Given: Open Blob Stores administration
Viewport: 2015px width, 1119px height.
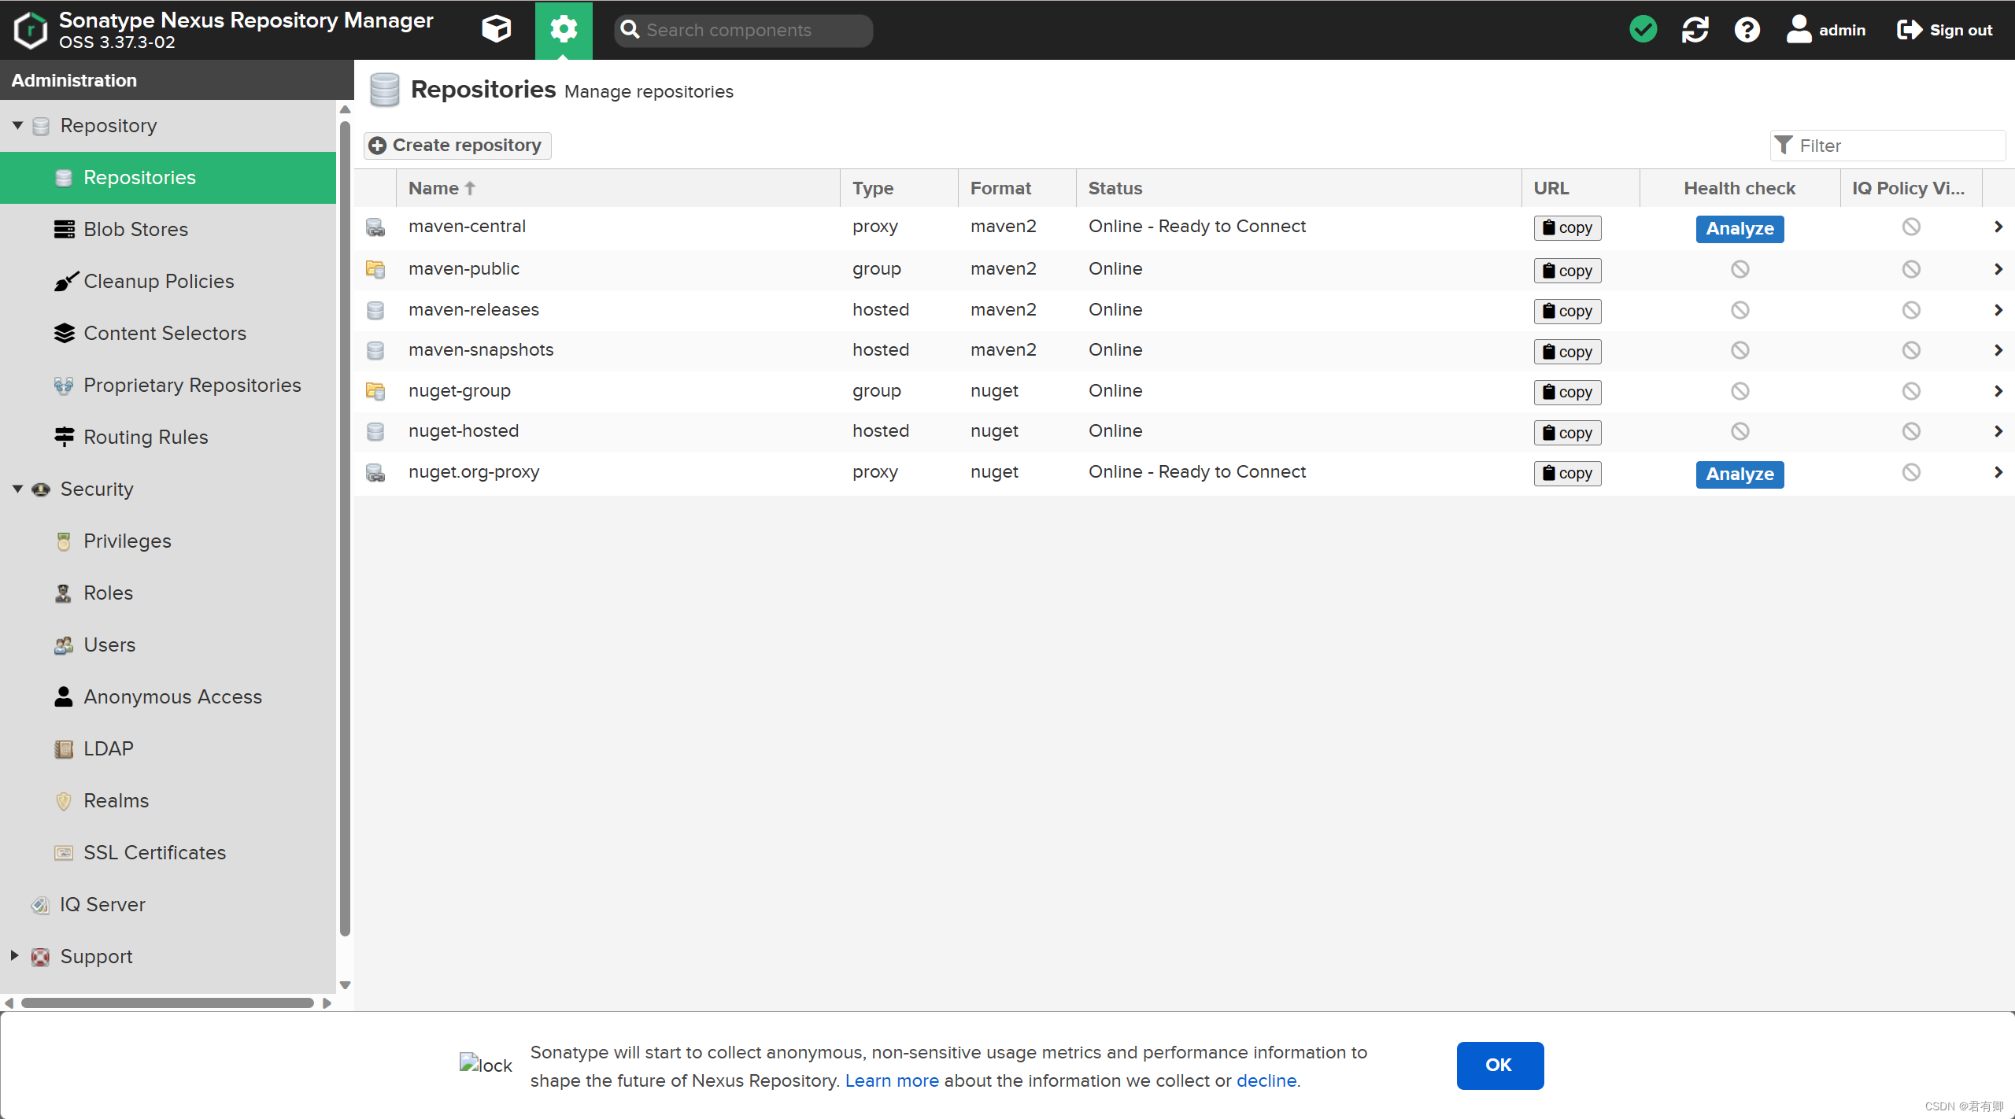Looking at the screenshot, I should pos(135,229).
